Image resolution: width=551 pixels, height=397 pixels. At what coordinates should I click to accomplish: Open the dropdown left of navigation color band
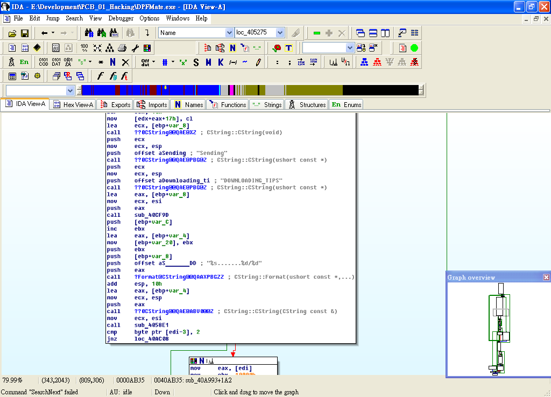[x=70, y=90]
